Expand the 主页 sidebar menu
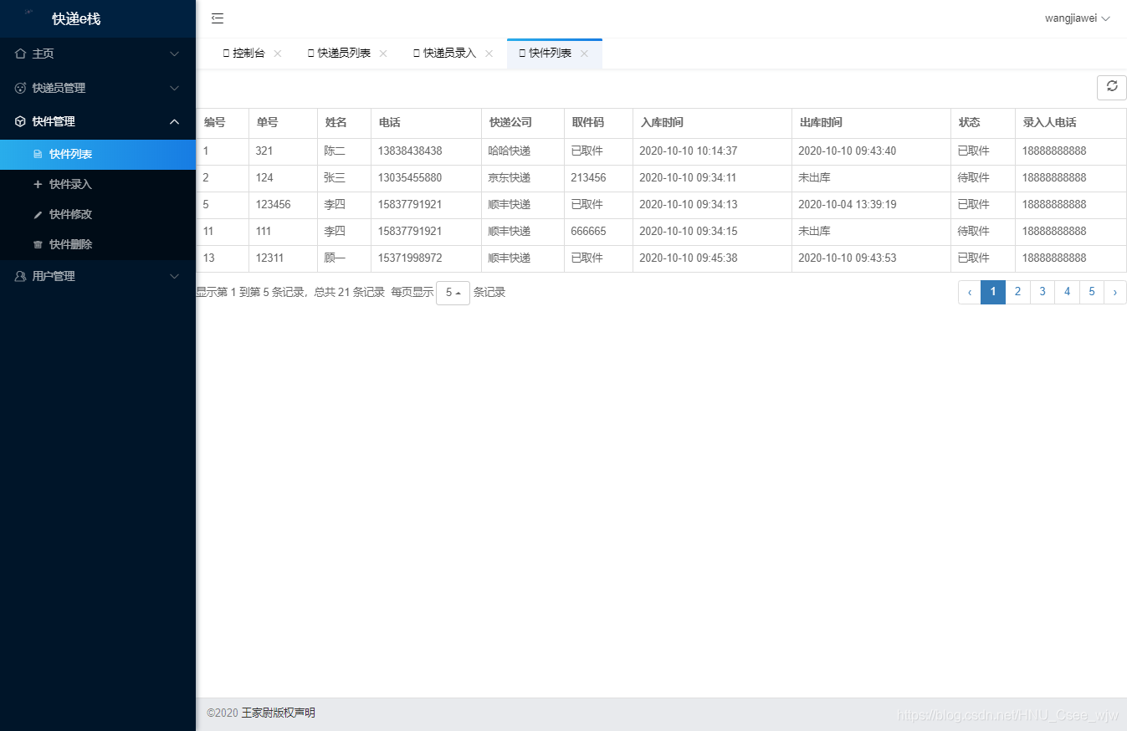1127x731 pixels. [97, 54]
